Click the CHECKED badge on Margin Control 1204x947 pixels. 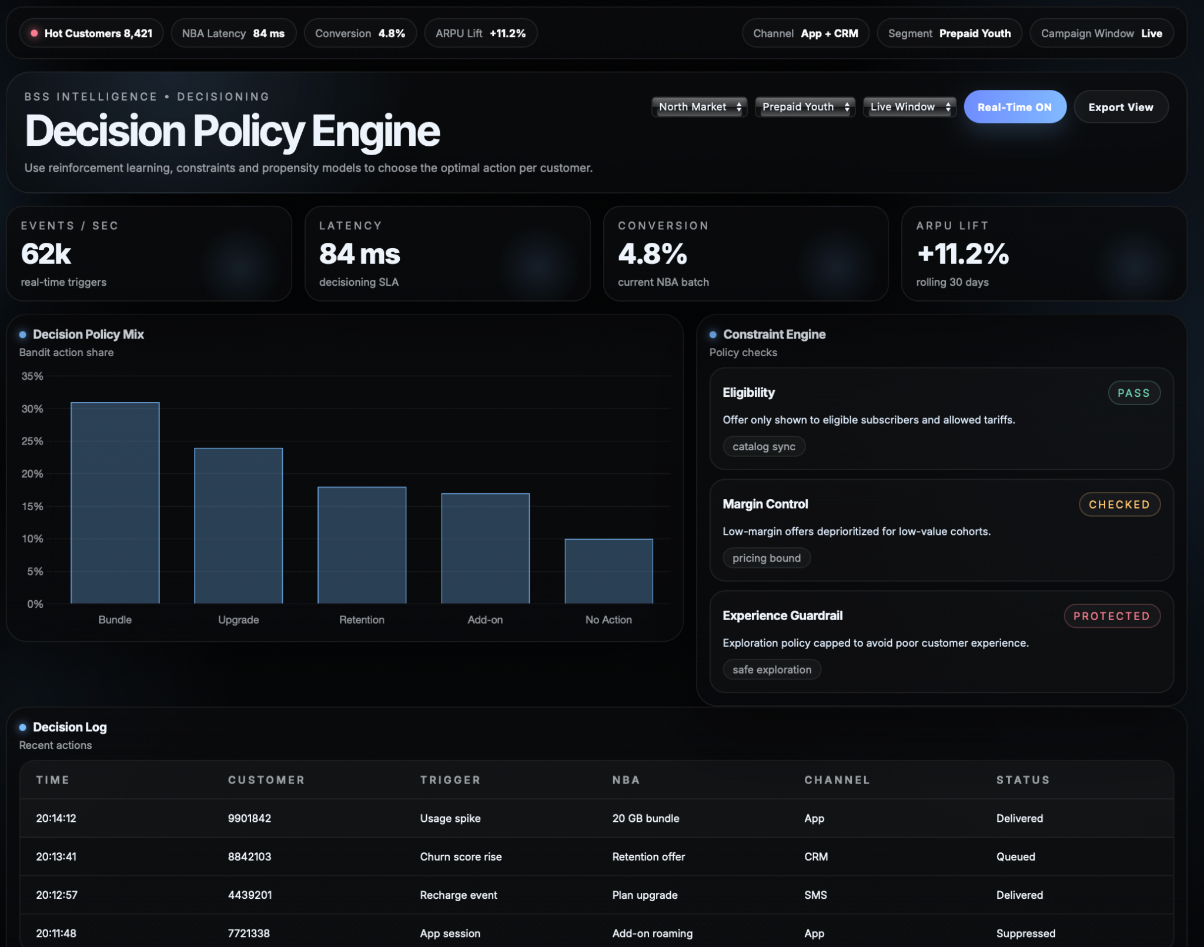coord(1119,504)
